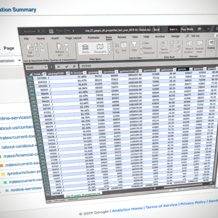Open the % Session column filter dropdown
The height and width of the screenshot is (218, 218).
click(85, 72)
